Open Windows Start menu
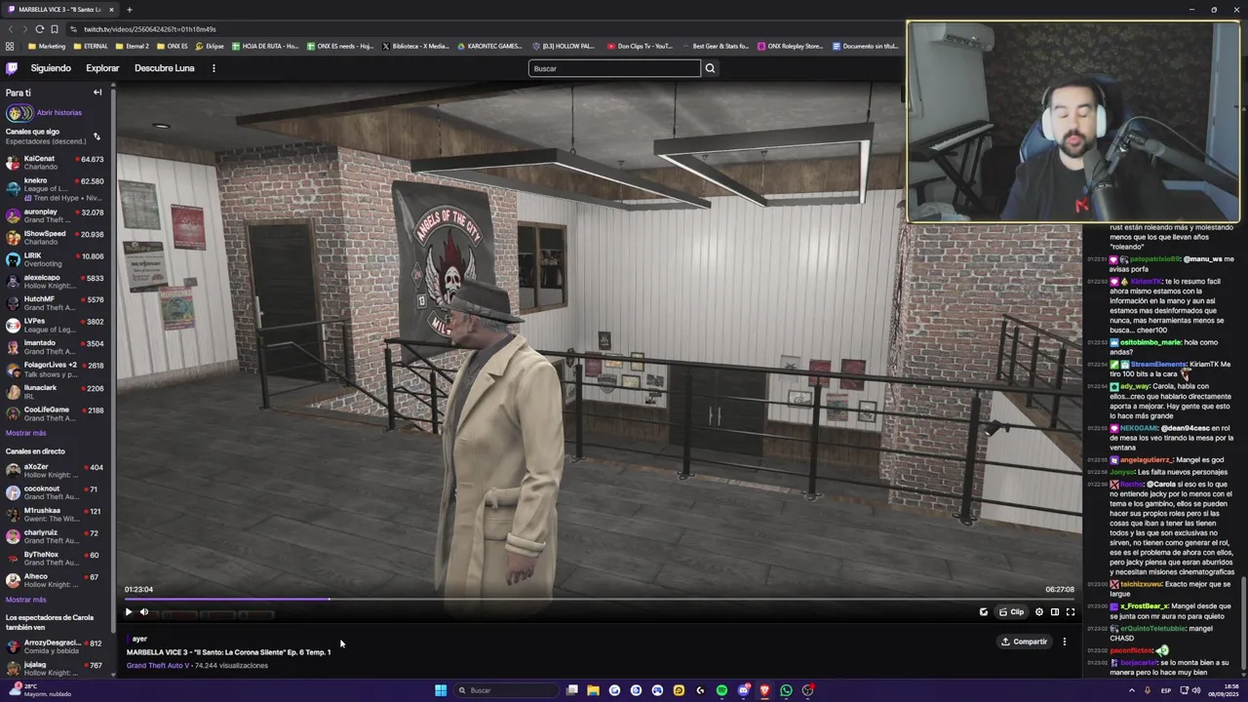Viewport: 1248px width, 702px height. (441, 690)
